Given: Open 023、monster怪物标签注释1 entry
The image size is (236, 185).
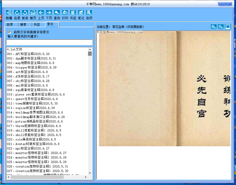Looking at the screenshot, I should [x=37, y=153].
